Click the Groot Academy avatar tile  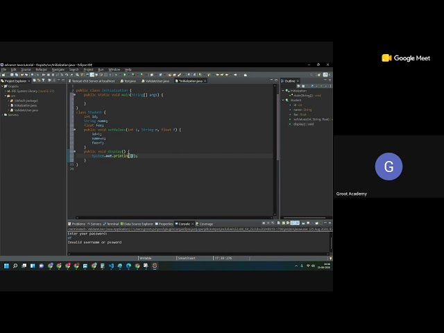(x=388, y=166)
